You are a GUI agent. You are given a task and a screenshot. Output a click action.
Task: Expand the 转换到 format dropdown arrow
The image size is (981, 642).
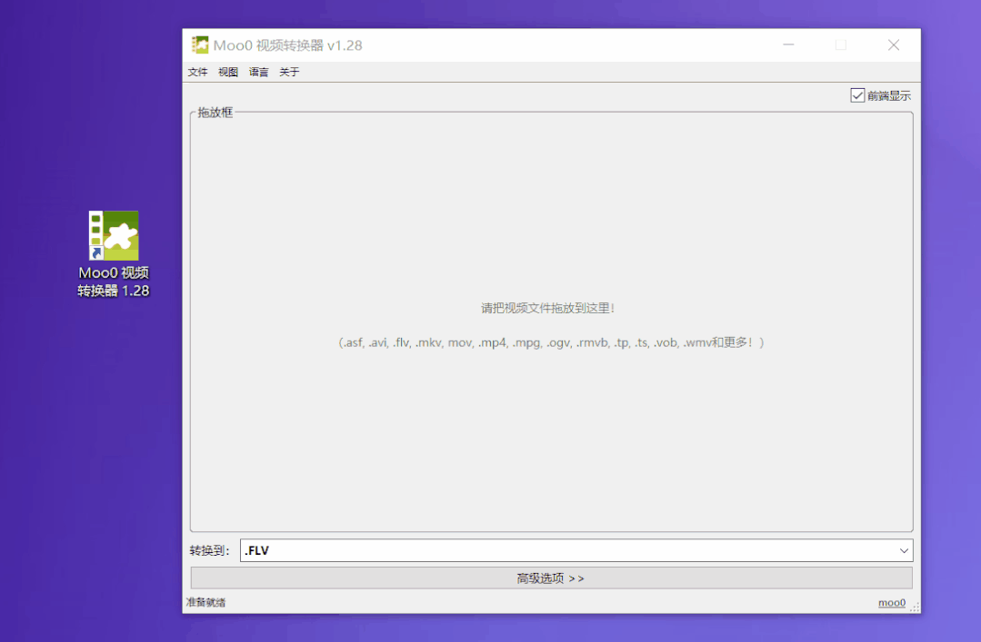904,550
